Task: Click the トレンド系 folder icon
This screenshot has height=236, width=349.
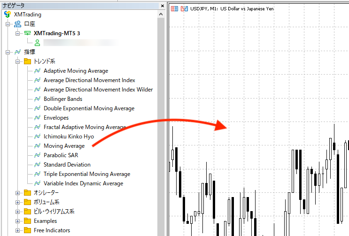Action: click(x=27, y=61)
